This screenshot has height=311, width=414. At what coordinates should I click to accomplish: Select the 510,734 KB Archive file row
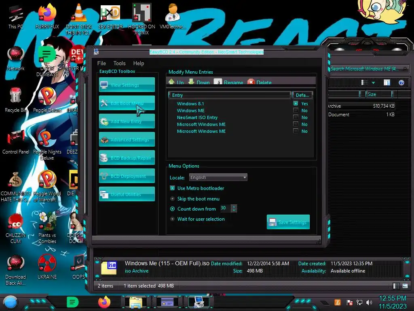point(362,106)
